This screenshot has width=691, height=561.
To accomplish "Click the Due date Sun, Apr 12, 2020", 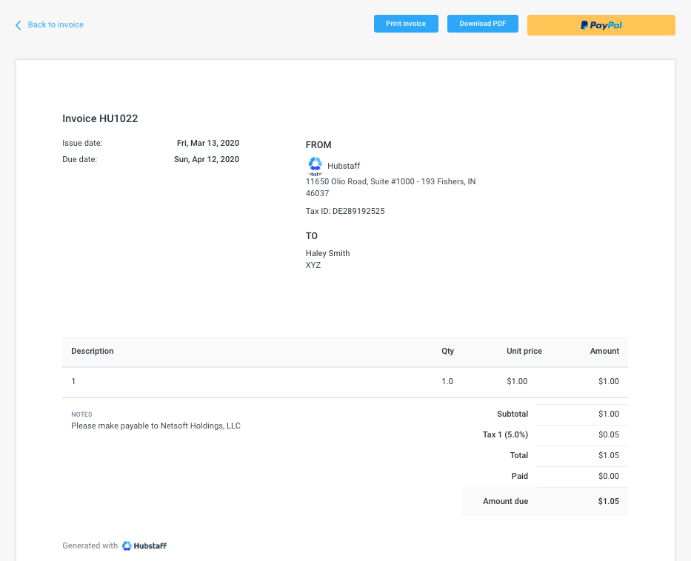I will pyautogui.click(x=206, y=159).
